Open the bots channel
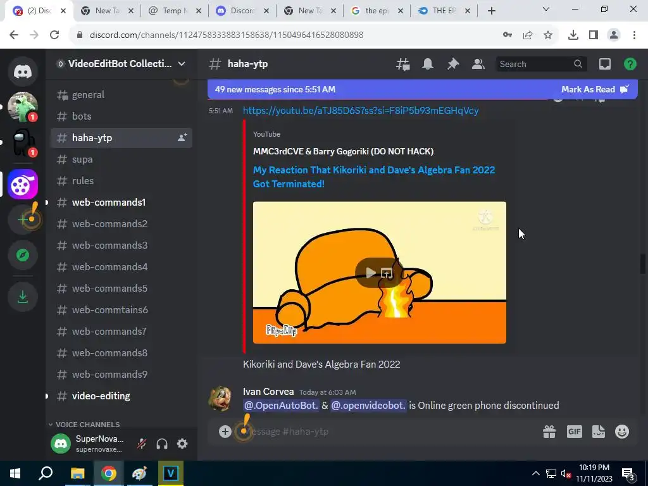The width and height of the screenshot is (648, 486). pyautogui.click(x=121, y=116)
